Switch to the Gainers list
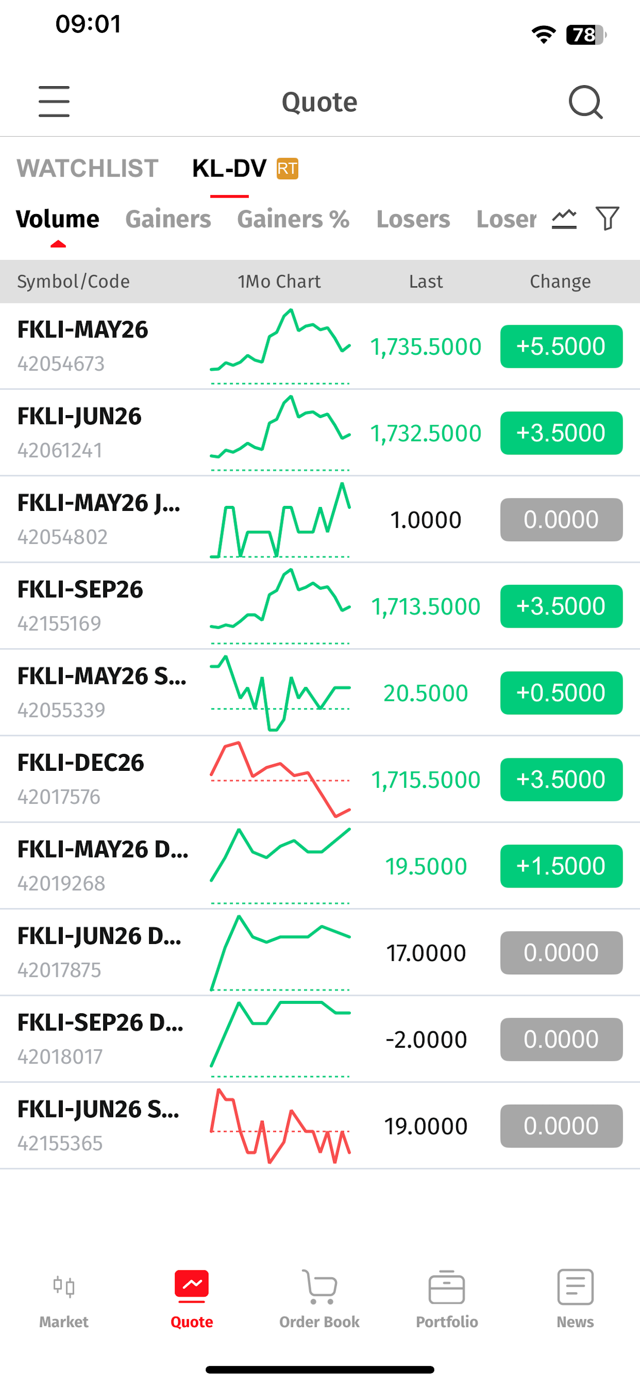 (168, 219)
